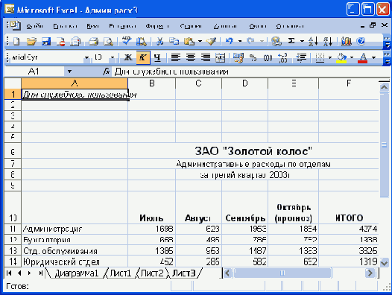Click the horizontal scrollbar right arrow
The image size is (392, 295).
[370, 273]
